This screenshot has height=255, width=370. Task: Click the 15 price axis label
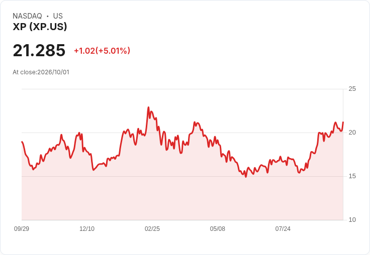352,176
